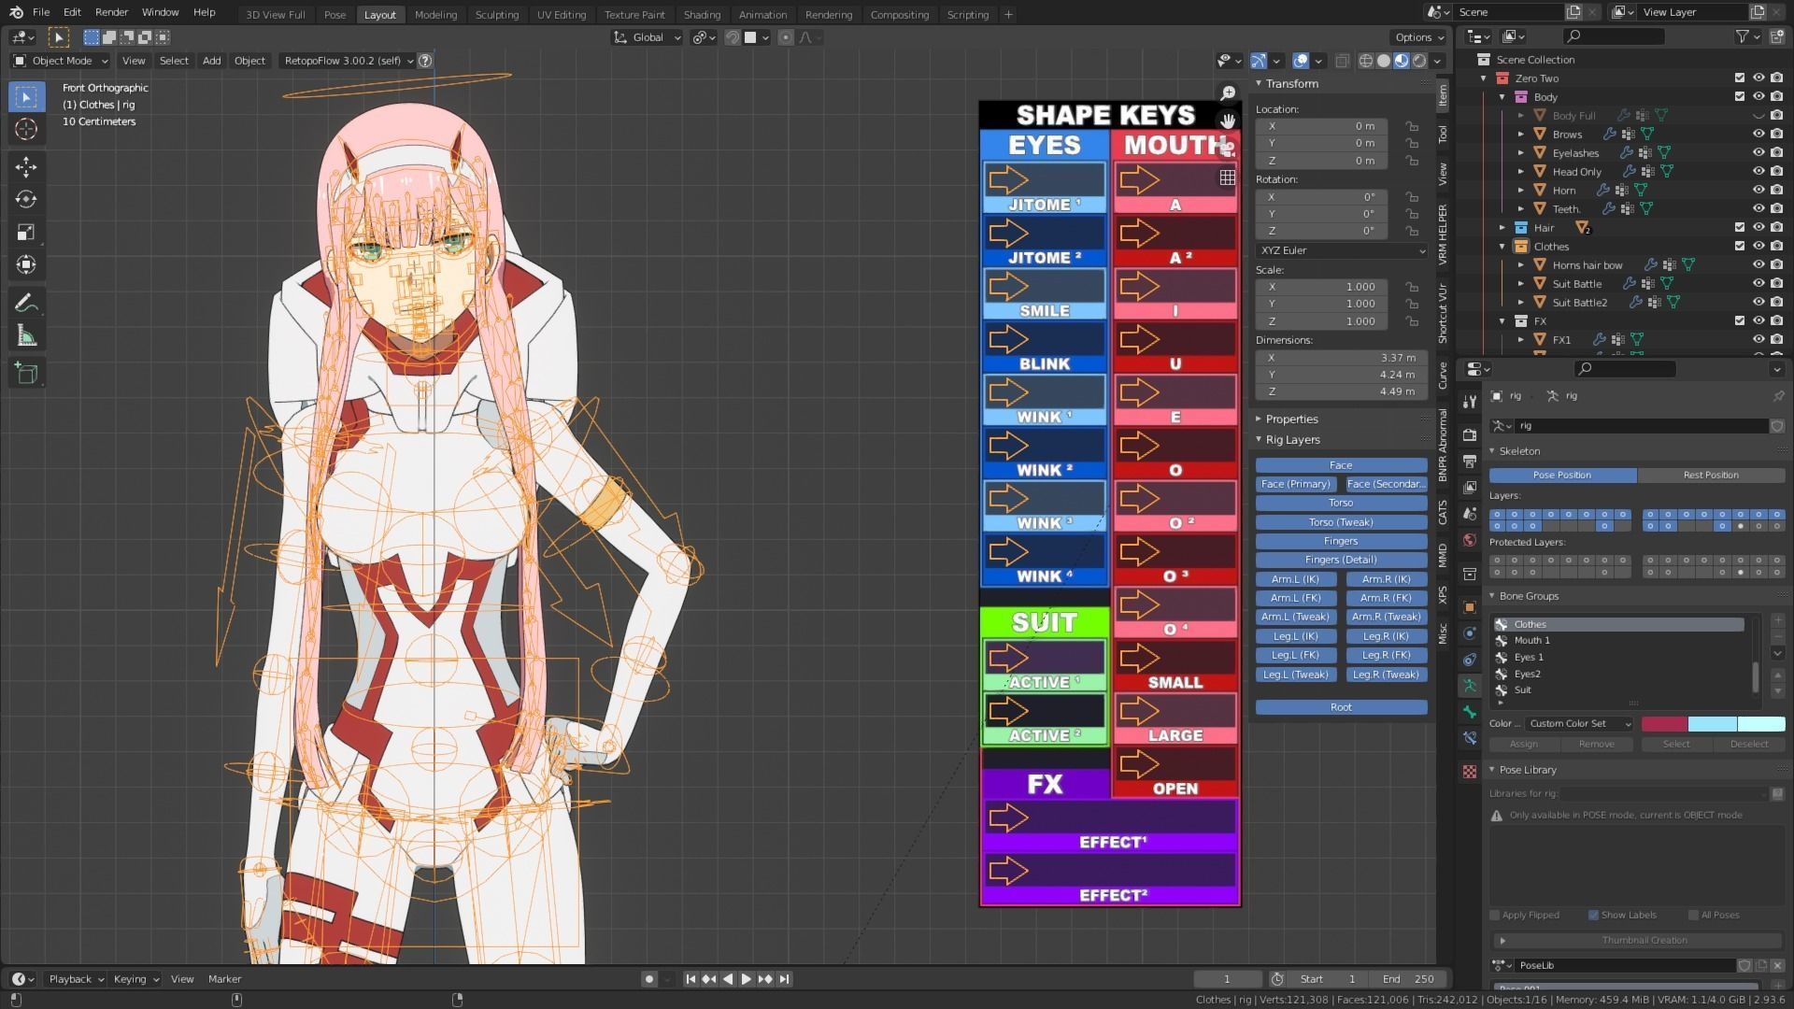Viewport: 1794px width, 1009px height.
Task: Enable the Apply Flipped checkbox
Action: pos(1495,916)
